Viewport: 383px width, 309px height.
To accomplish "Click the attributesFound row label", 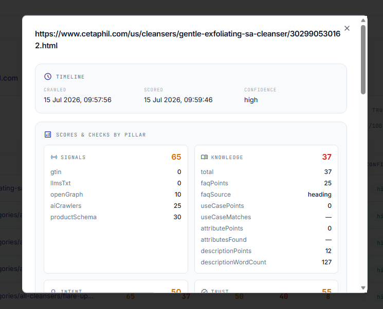I will coord(224,240).
